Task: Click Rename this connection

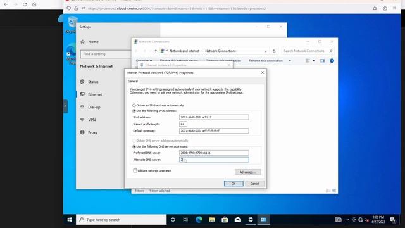Action: [x=266, y=61]
